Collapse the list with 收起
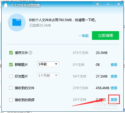 [x=84, y=36]
